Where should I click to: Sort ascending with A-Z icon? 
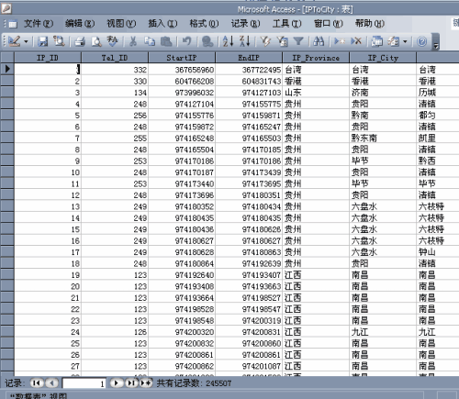click(229, 41)
